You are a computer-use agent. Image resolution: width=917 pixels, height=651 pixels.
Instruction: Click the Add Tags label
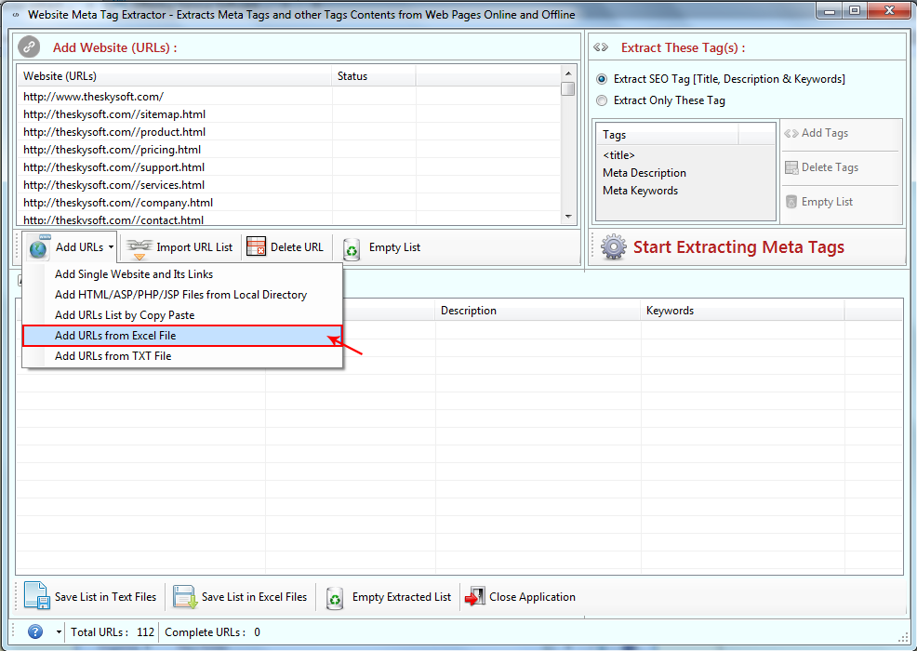click(x=825, y=133)
